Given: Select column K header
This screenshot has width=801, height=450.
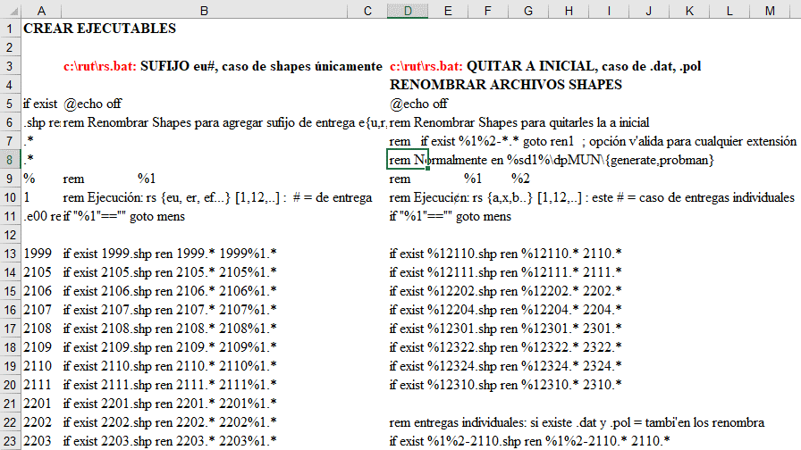Looking at the screenshot, I should [689, 11].
